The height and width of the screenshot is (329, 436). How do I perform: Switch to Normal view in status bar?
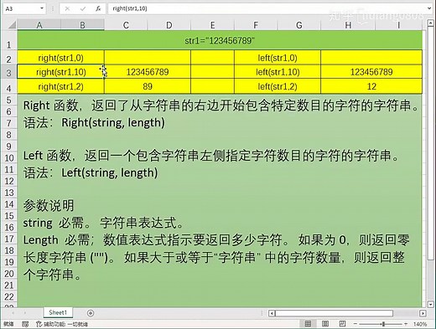coord(308,324)
